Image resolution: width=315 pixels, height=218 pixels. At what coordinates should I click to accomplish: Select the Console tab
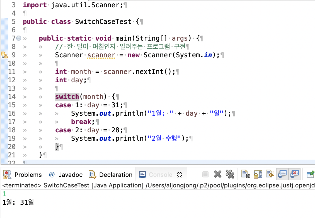click(x=161, y=175)
